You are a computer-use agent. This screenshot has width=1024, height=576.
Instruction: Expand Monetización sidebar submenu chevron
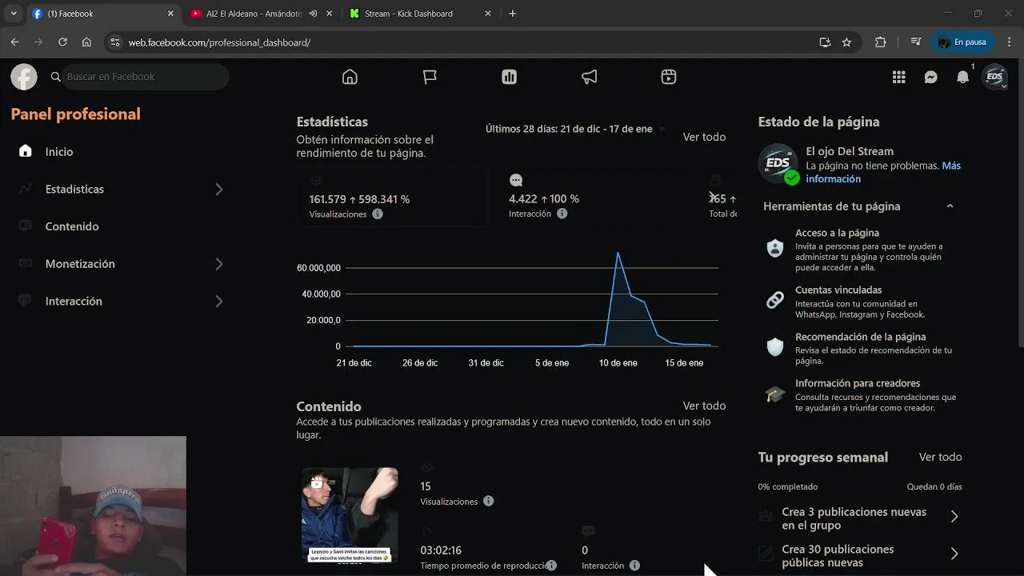219,264
